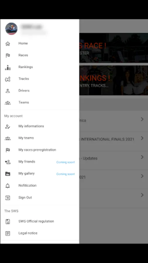148x263 pixels.
Task: Tap the profile avatar photo
Action: [x=11, y=29]
